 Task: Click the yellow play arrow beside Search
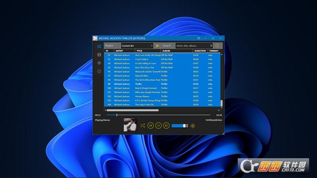click(157, 46)
